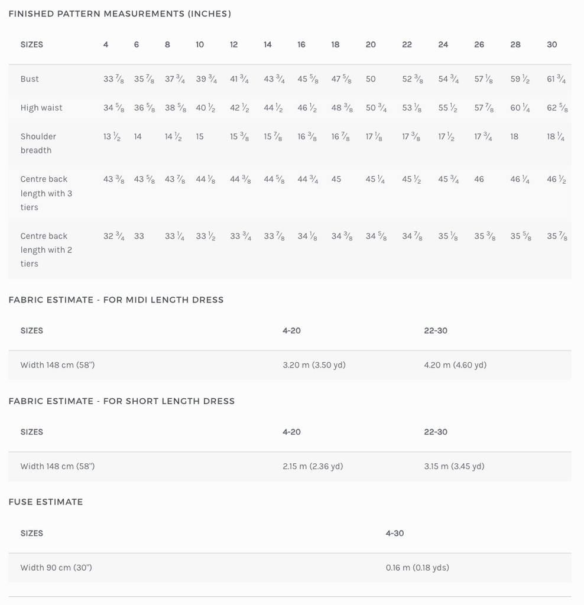Select the High waist row label
This screenshot has height=605, width=584.
tap(41, 108)
